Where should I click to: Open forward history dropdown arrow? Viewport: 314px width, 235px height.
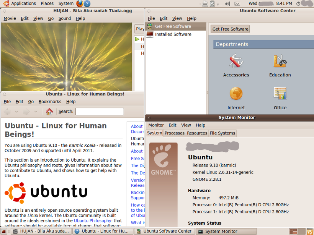(36, 112)
